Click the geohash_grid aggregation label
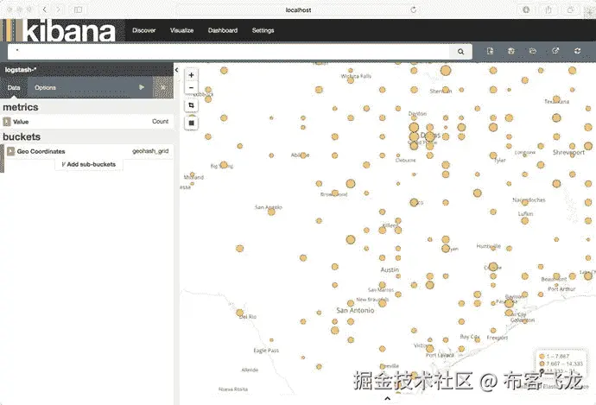596x405 pixels. point(150,151)
